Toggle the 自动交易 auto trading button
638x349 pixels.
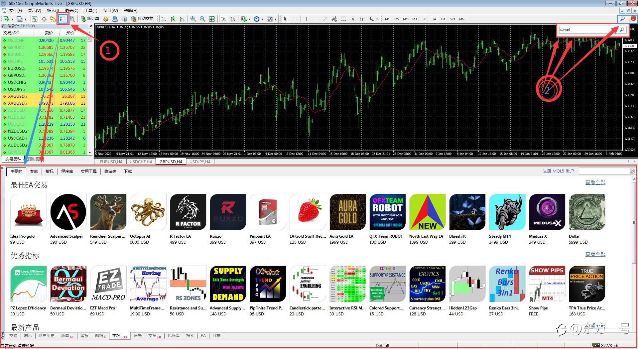tap(142, 19)
